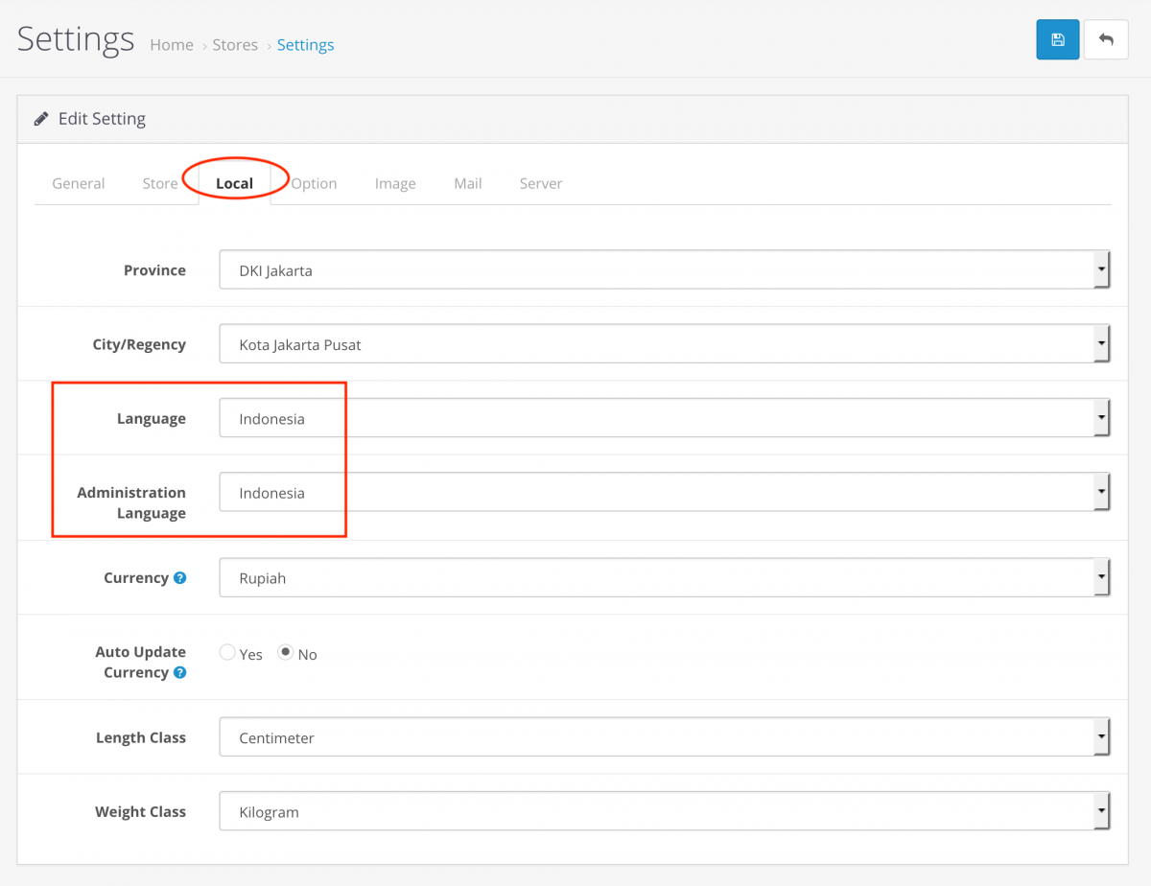Open the Weight Class dropdown showing Kilogram
This screenshot has width=1151, height=886.
coord(665,812)
